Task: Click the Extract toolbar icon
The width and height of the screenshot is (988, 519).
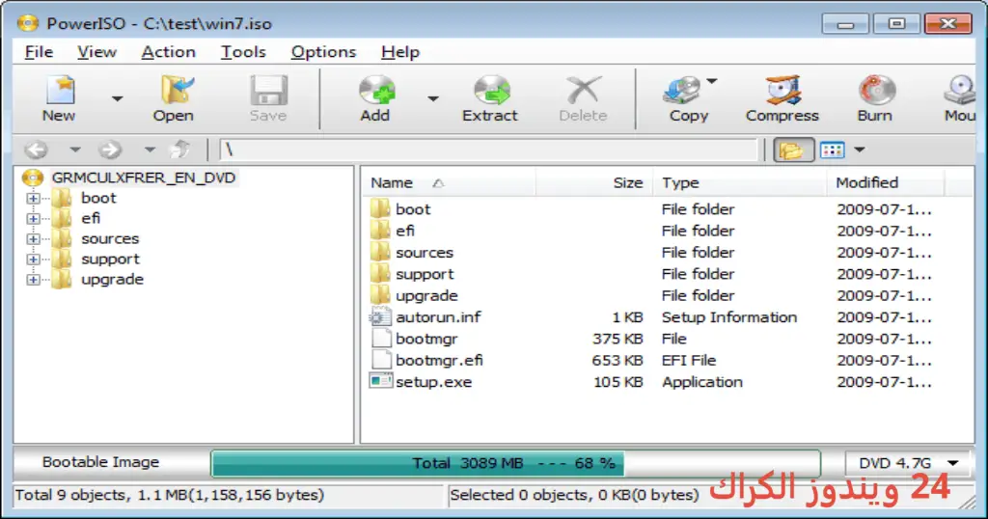Action: tap(491, 90)
